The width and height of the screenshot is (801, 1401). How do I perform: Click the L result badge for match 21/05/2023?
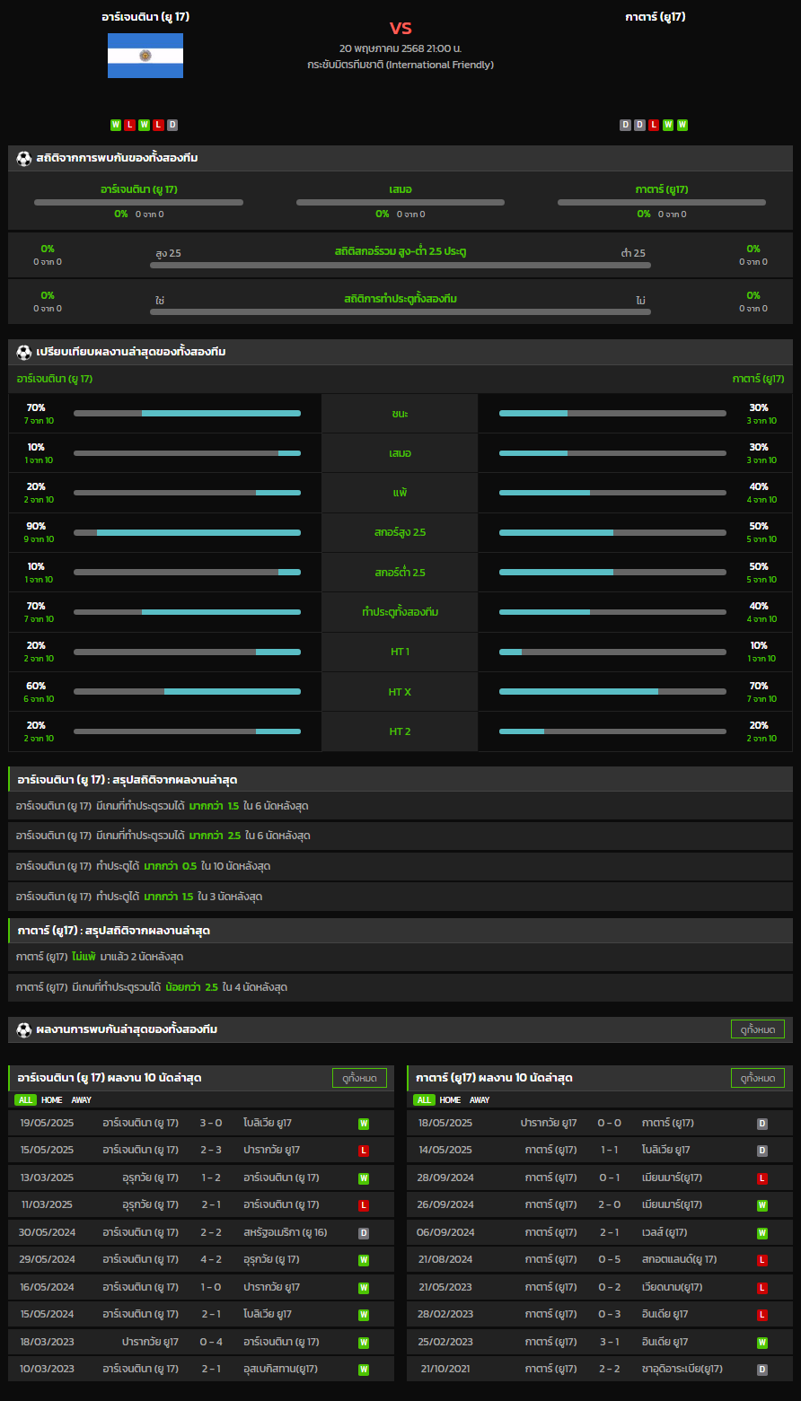[x=762, y=1288]
